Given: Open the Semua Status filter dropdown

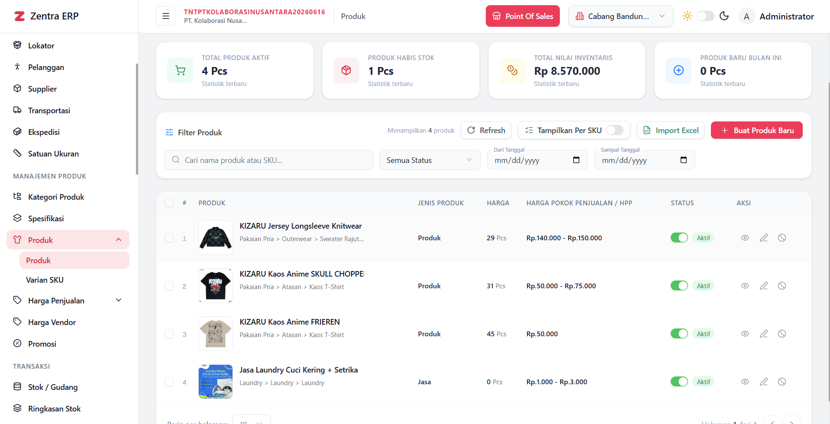Looking at the screenshot, I should (x=430, y=160).
